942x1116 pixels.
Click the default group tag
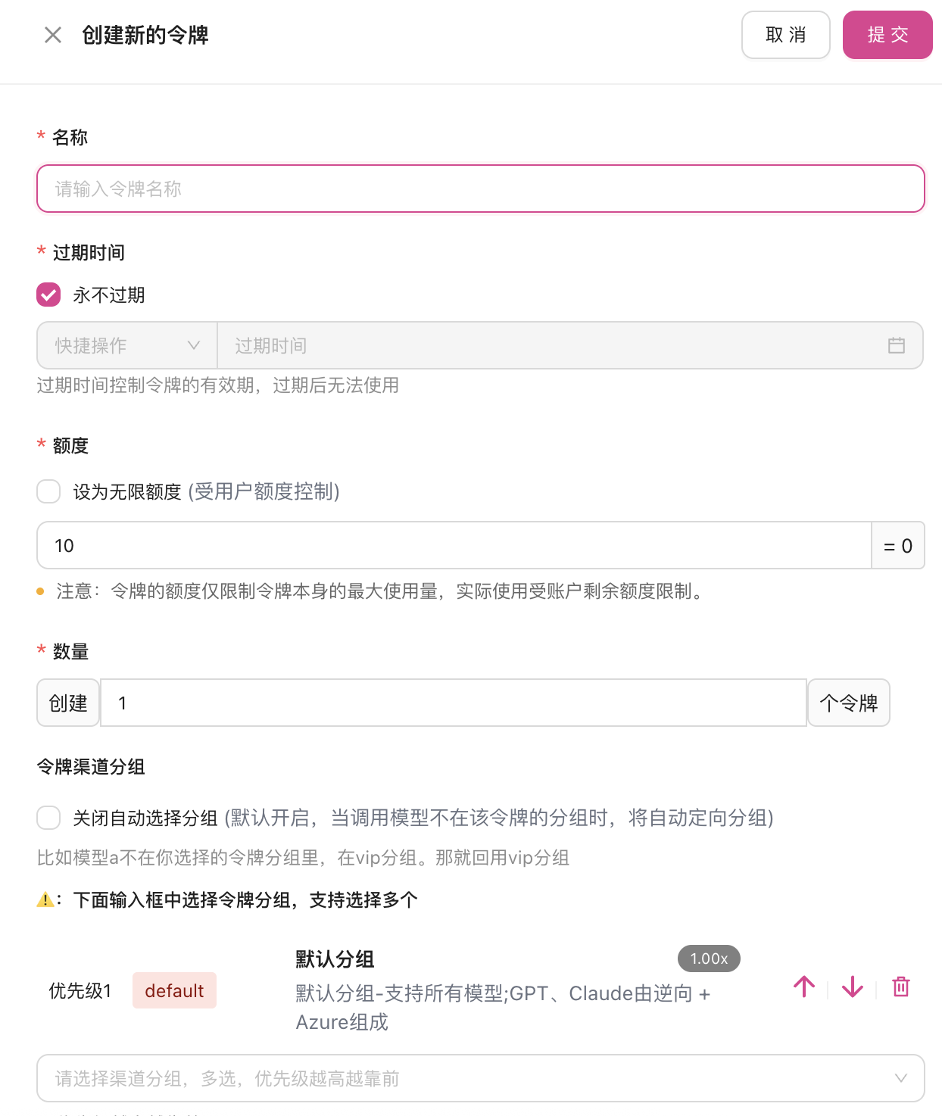[x=174, y=990]
